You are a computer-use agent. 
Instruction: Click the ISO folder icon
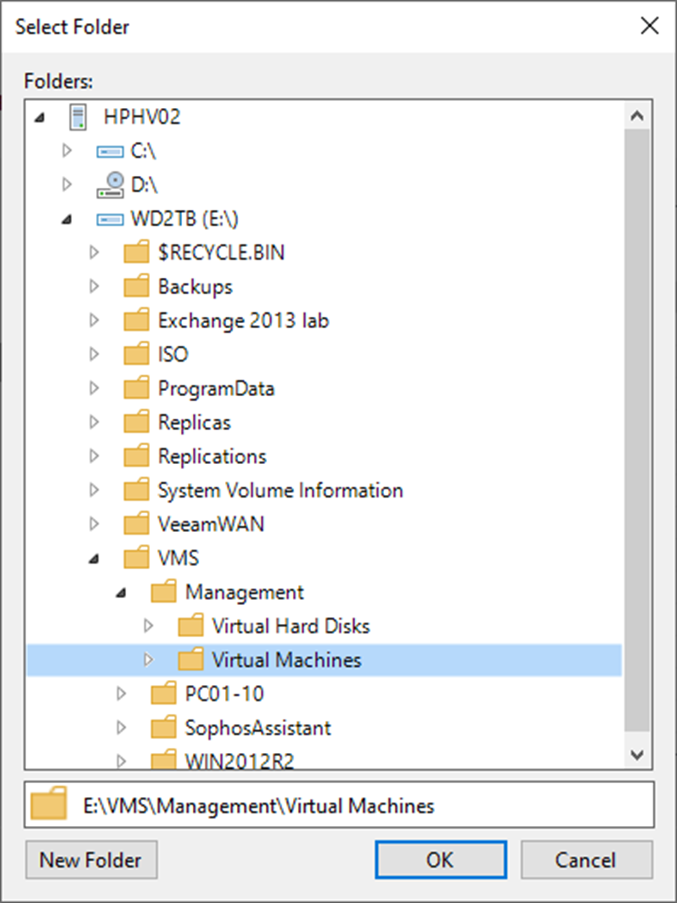[137, 354]
